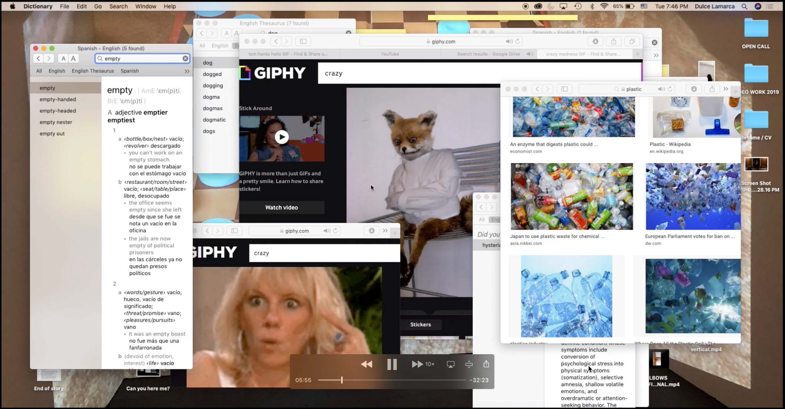The image size is (785, 409).
Task: Share the video from the player controls
Action: (x=486, y=364)
